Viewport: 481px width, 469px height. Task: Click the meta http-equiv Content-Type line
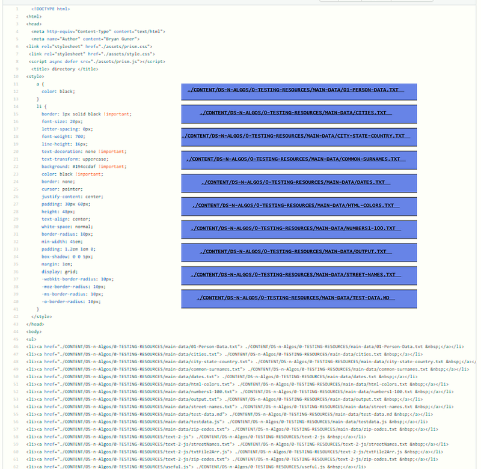coord(98,32)
